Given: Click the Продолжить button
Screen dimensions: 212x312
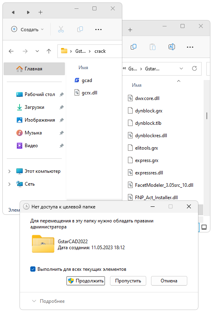Looking at the screenshot, I should pos(86,281).
